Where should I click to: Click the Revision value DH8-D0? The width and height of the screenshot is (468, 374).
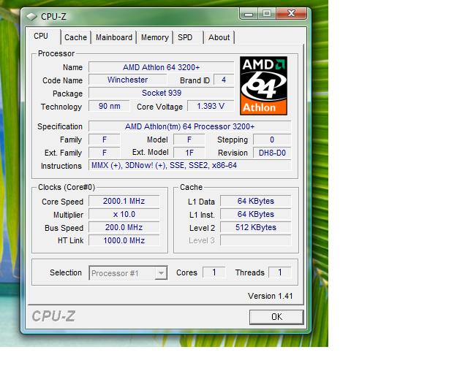tap(272, 153)
